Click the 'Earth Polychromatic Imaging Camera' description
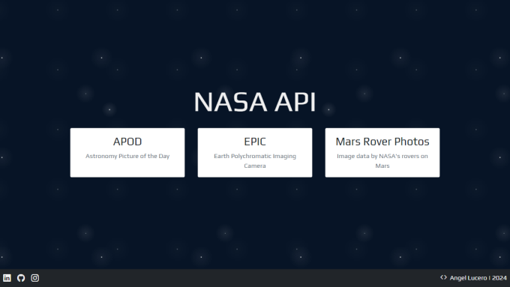This screenshot has height=287, width=510. 255,161
